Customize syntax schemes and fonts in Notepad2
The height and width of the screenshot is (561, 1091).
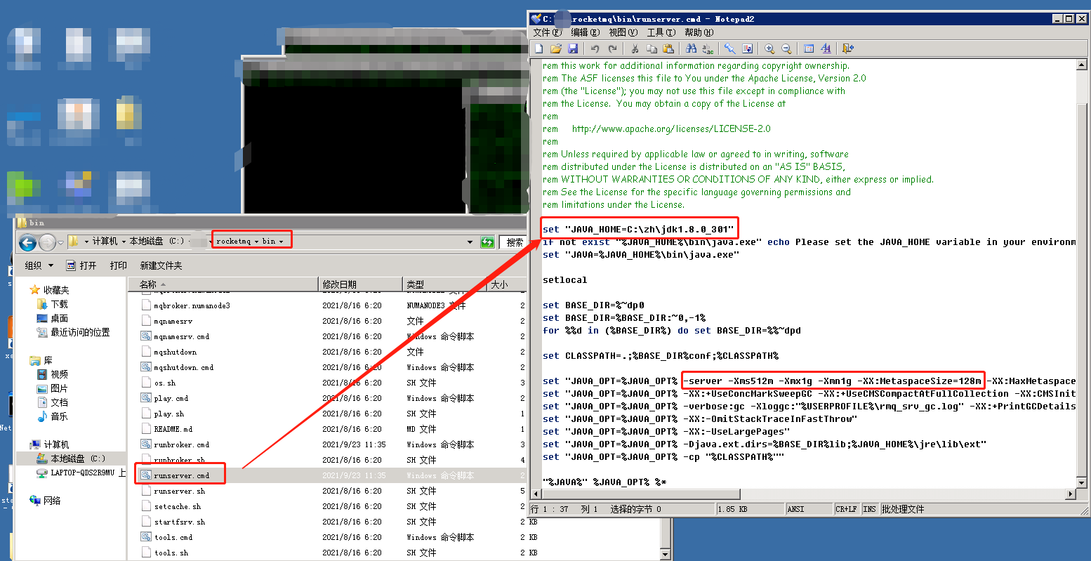(826, 48)
